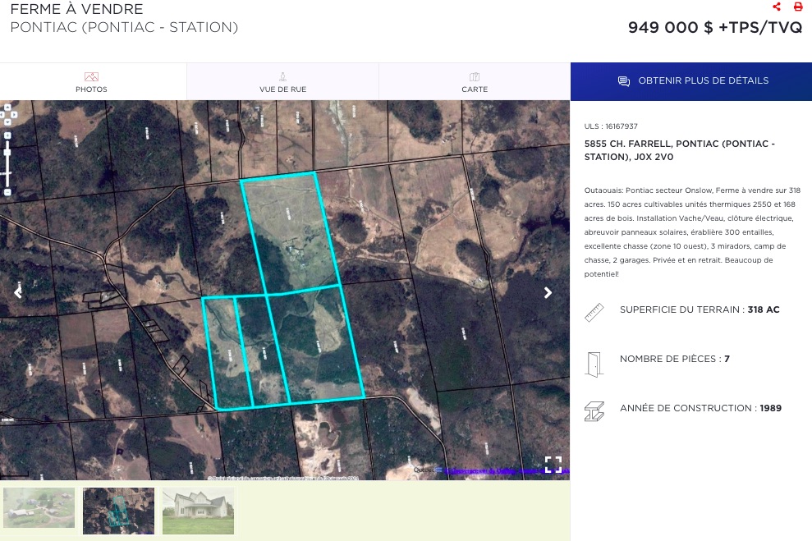Show the previous photo with left arrow
The height and width of the screenshot is (541, 812).
[x=18, y=292]
